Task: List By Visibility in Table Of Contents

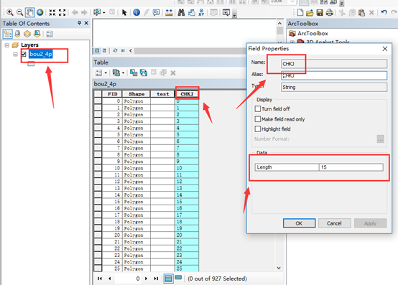Action: click(x=27, y=34)
